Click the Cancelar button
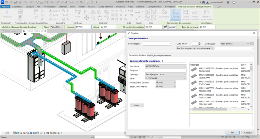 [x=248, y=133]
